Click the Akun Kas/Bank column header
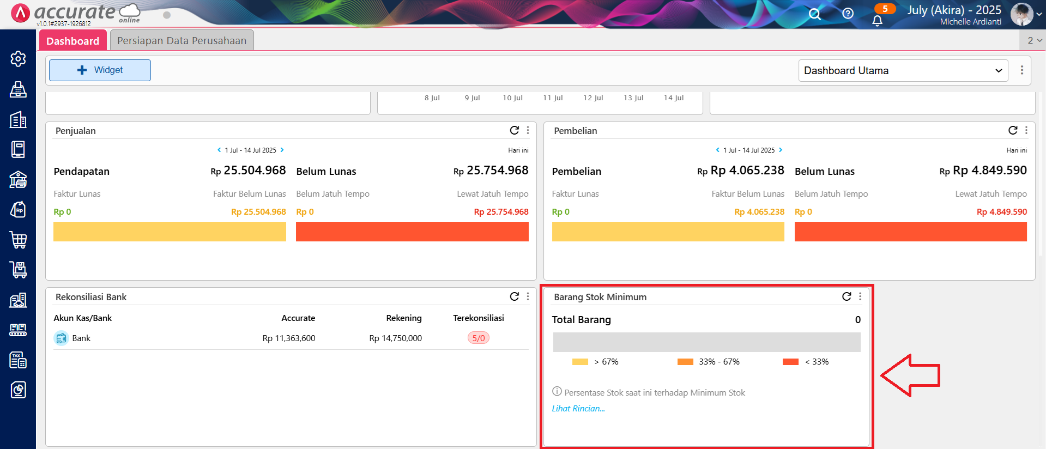The image size is (1046, 449). [x=83, y=318]
